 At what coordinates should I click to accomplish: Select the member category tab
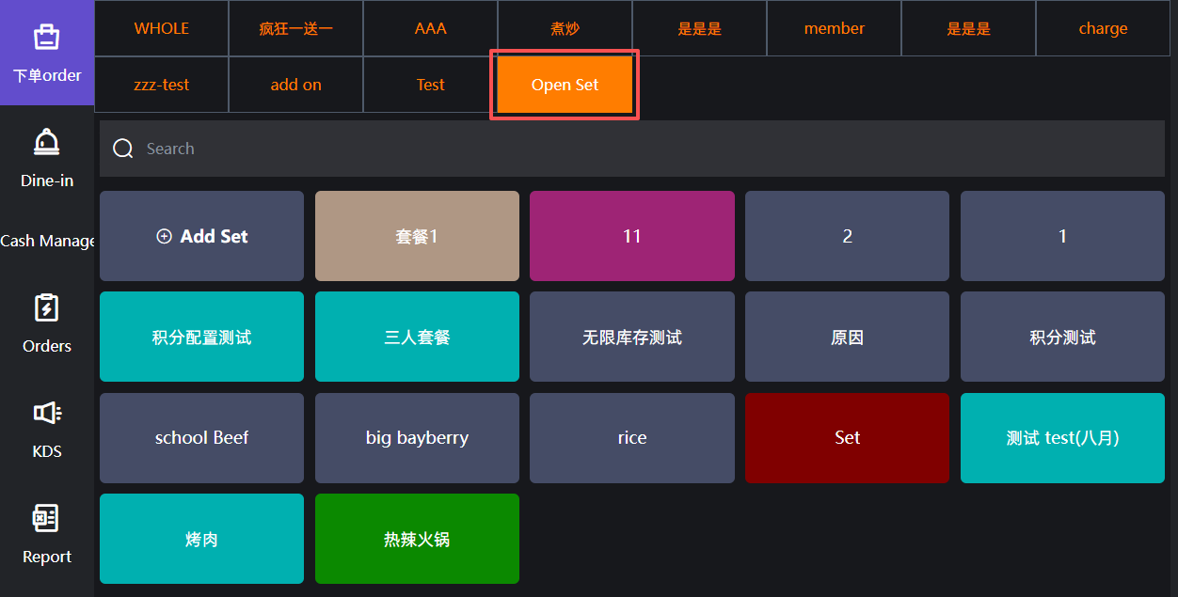tap(834, 28)
